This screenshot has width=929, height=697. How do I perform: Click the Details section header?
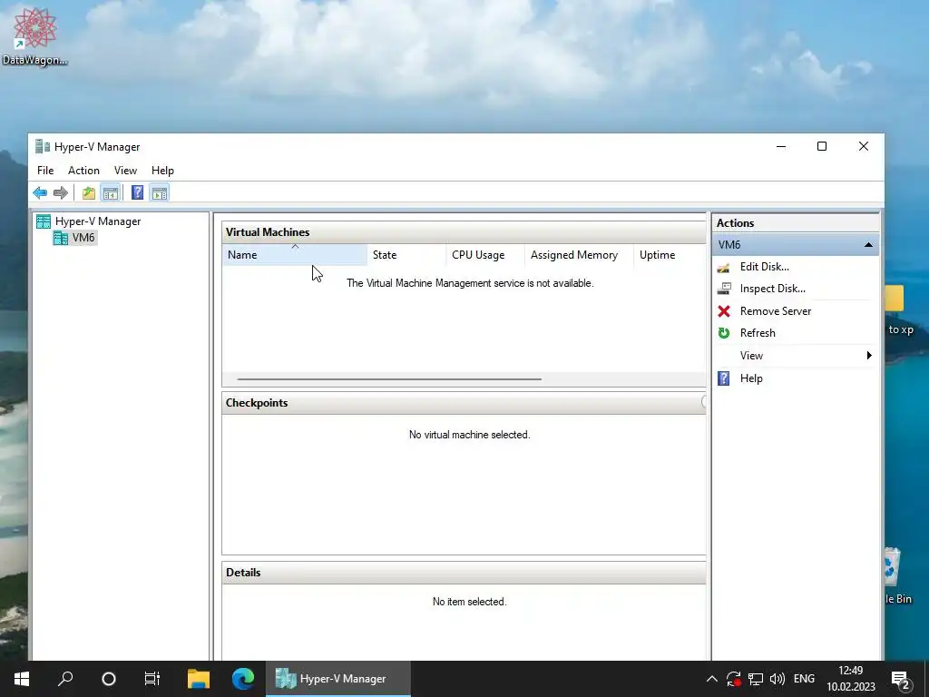point(464,573)
